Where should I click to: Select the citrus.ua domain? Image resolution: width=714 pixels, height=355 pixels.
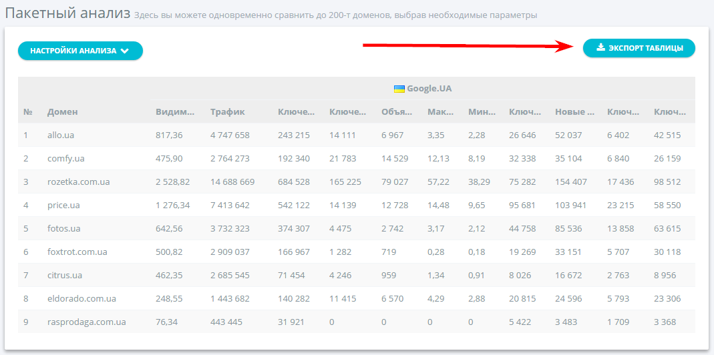point(64,276)
